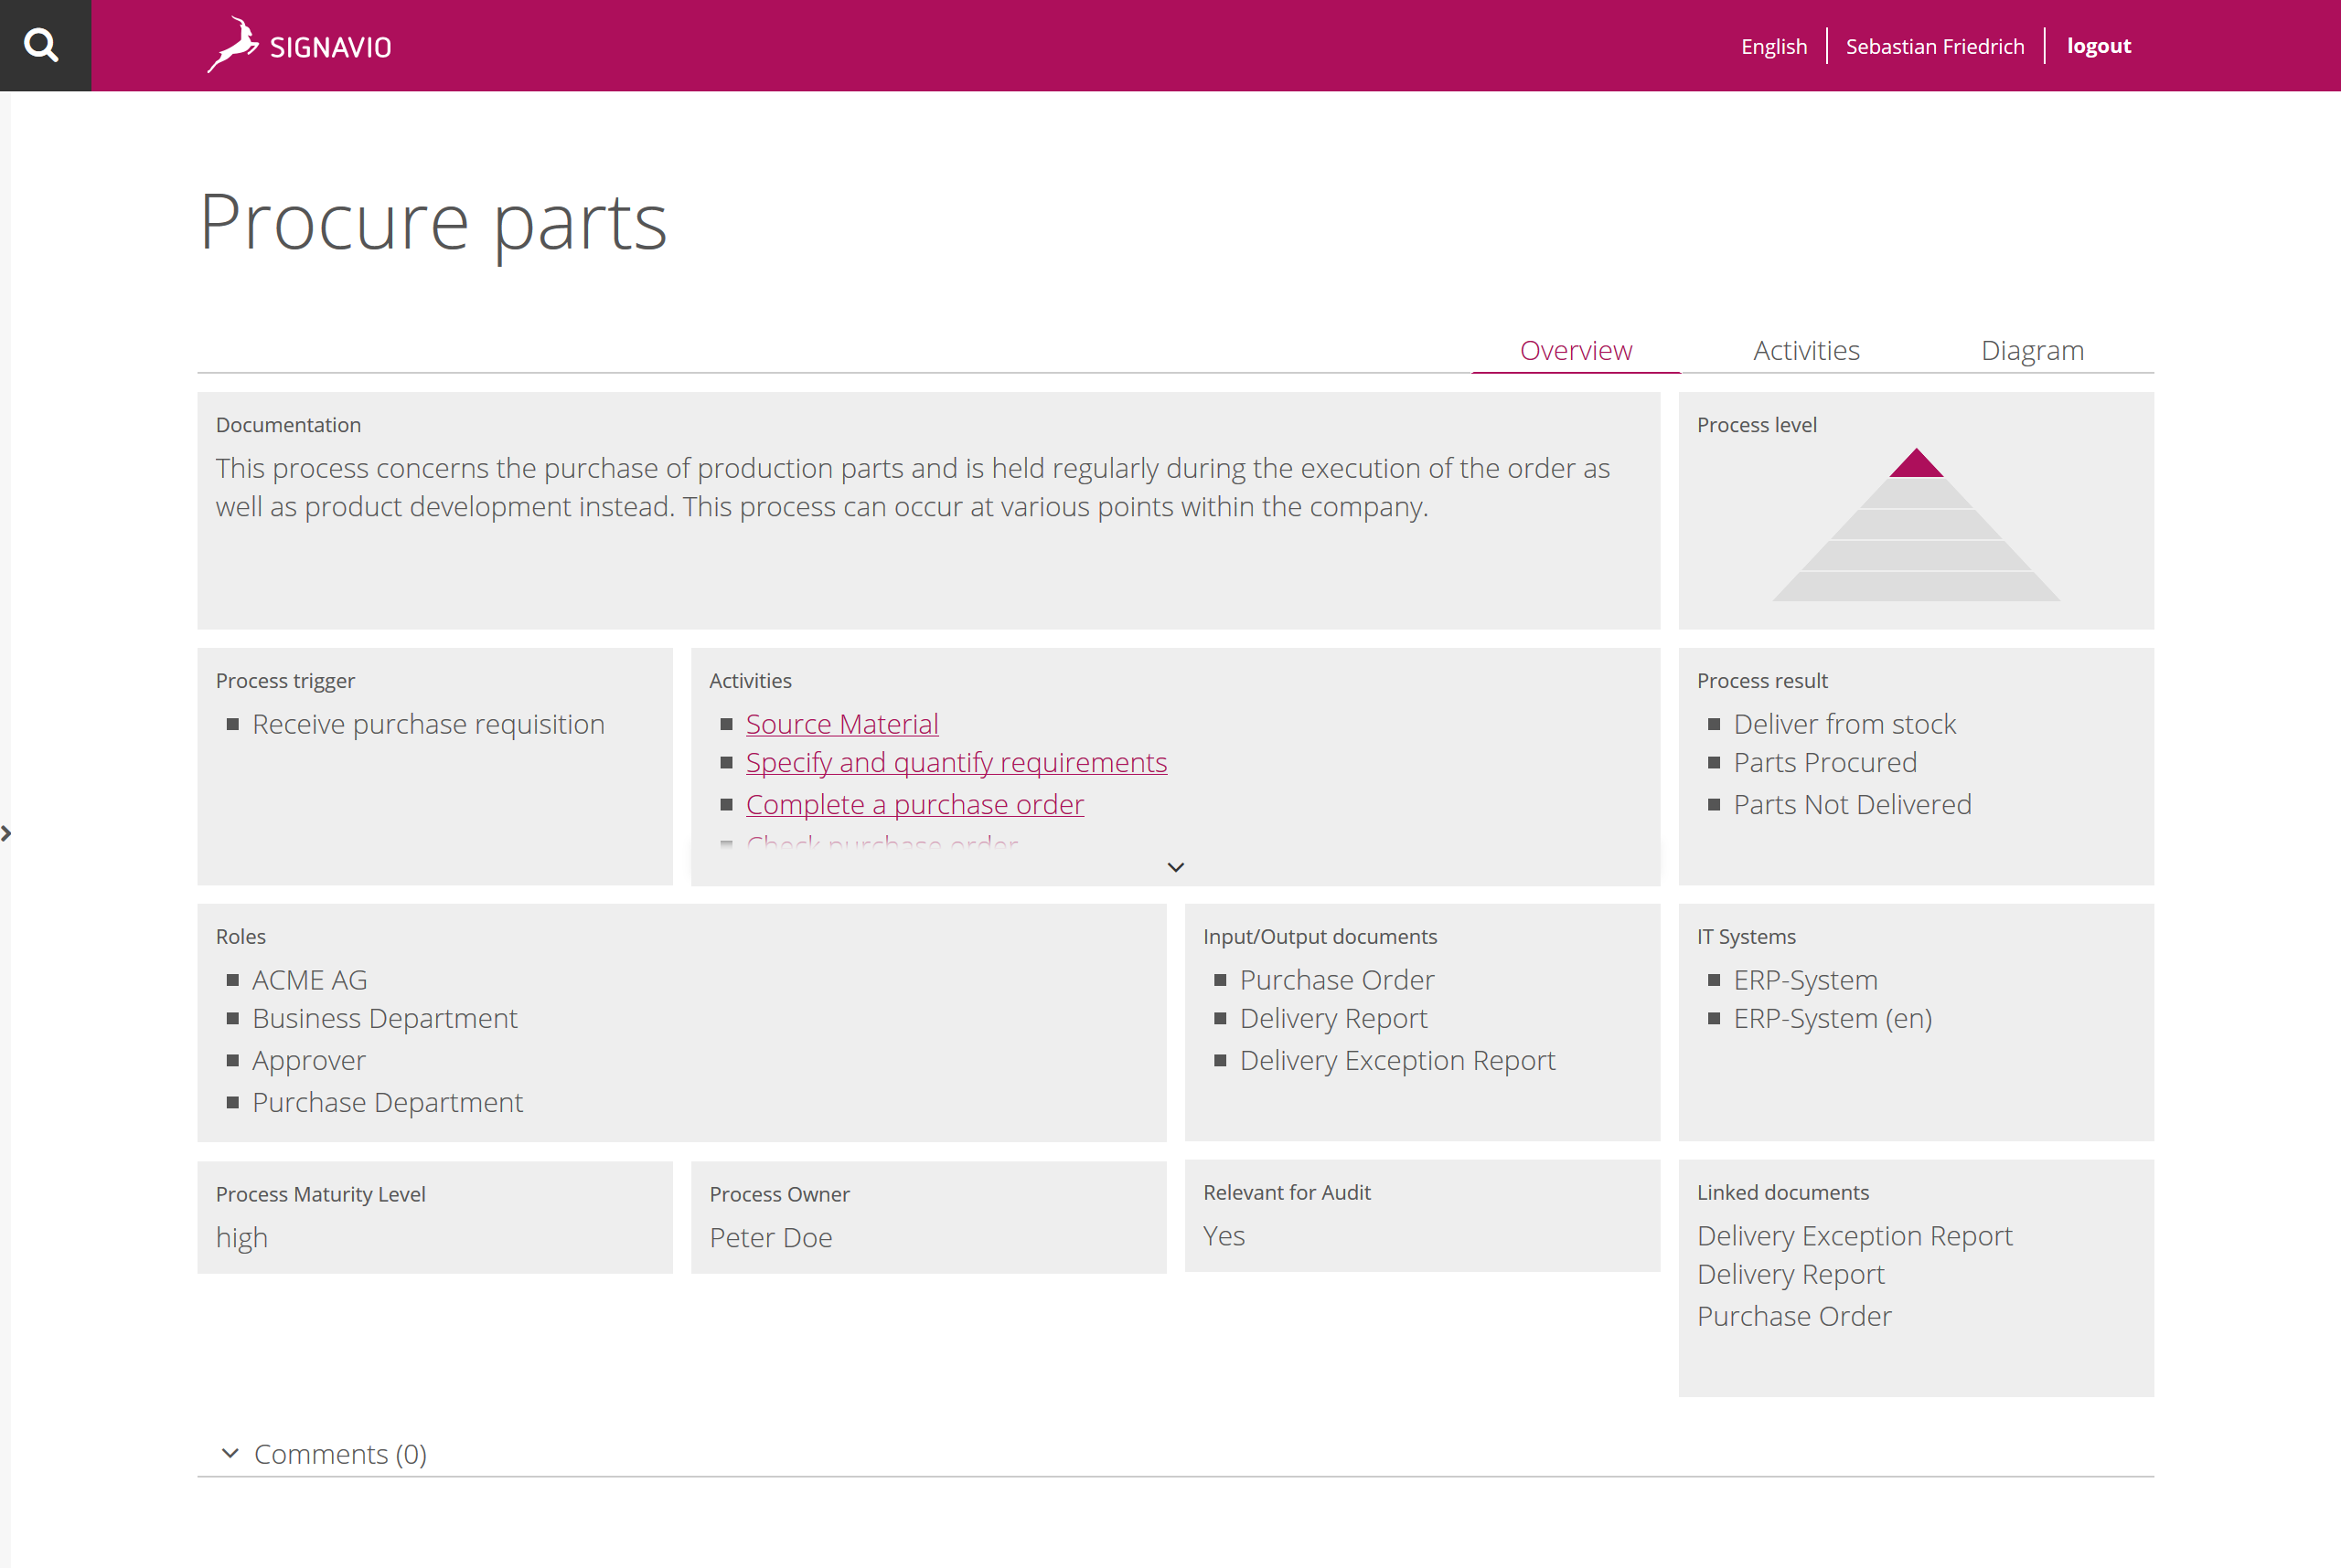Viewport: 2341px width, 1568px height.
Task: Select Delivery Report in Input/Output documents
Action: pyautogui.click(x=1333, y=1018)
